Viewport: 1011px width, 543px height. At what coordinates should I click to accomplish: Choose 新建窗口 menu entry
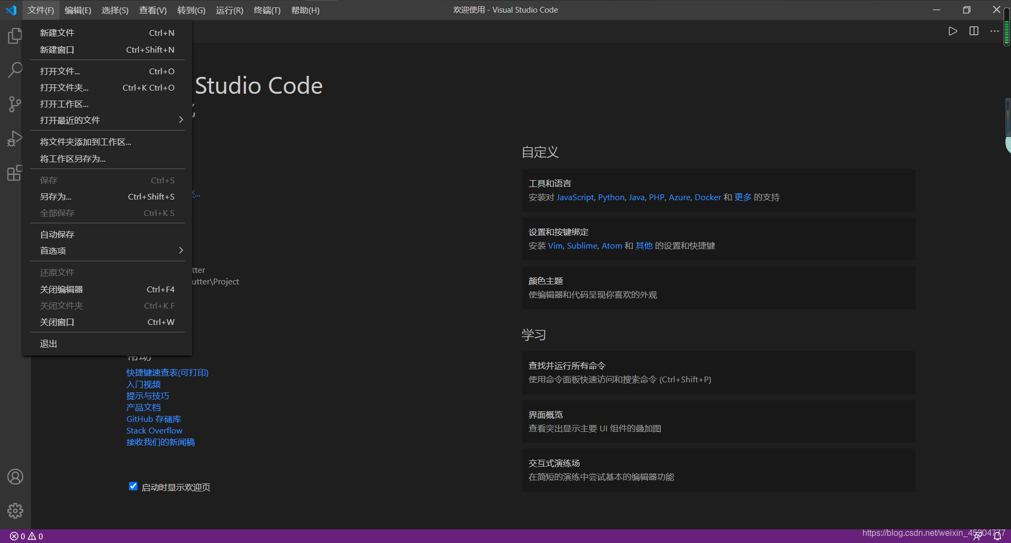point(107,50)
